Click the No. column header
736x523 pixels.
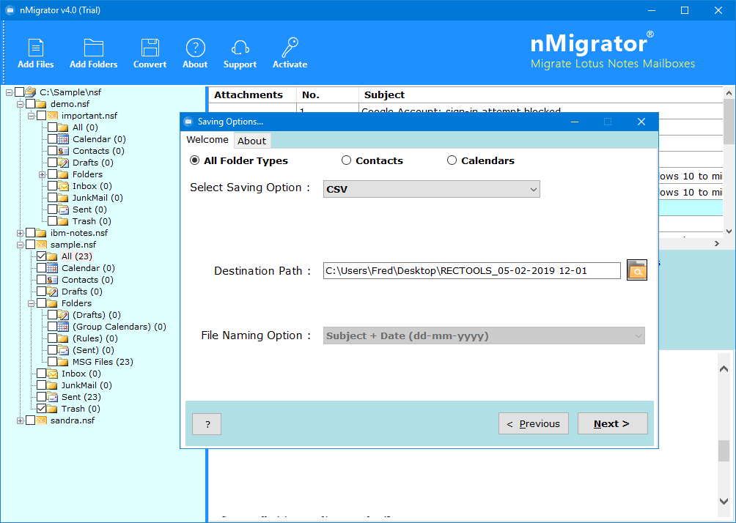coord(328,94)
